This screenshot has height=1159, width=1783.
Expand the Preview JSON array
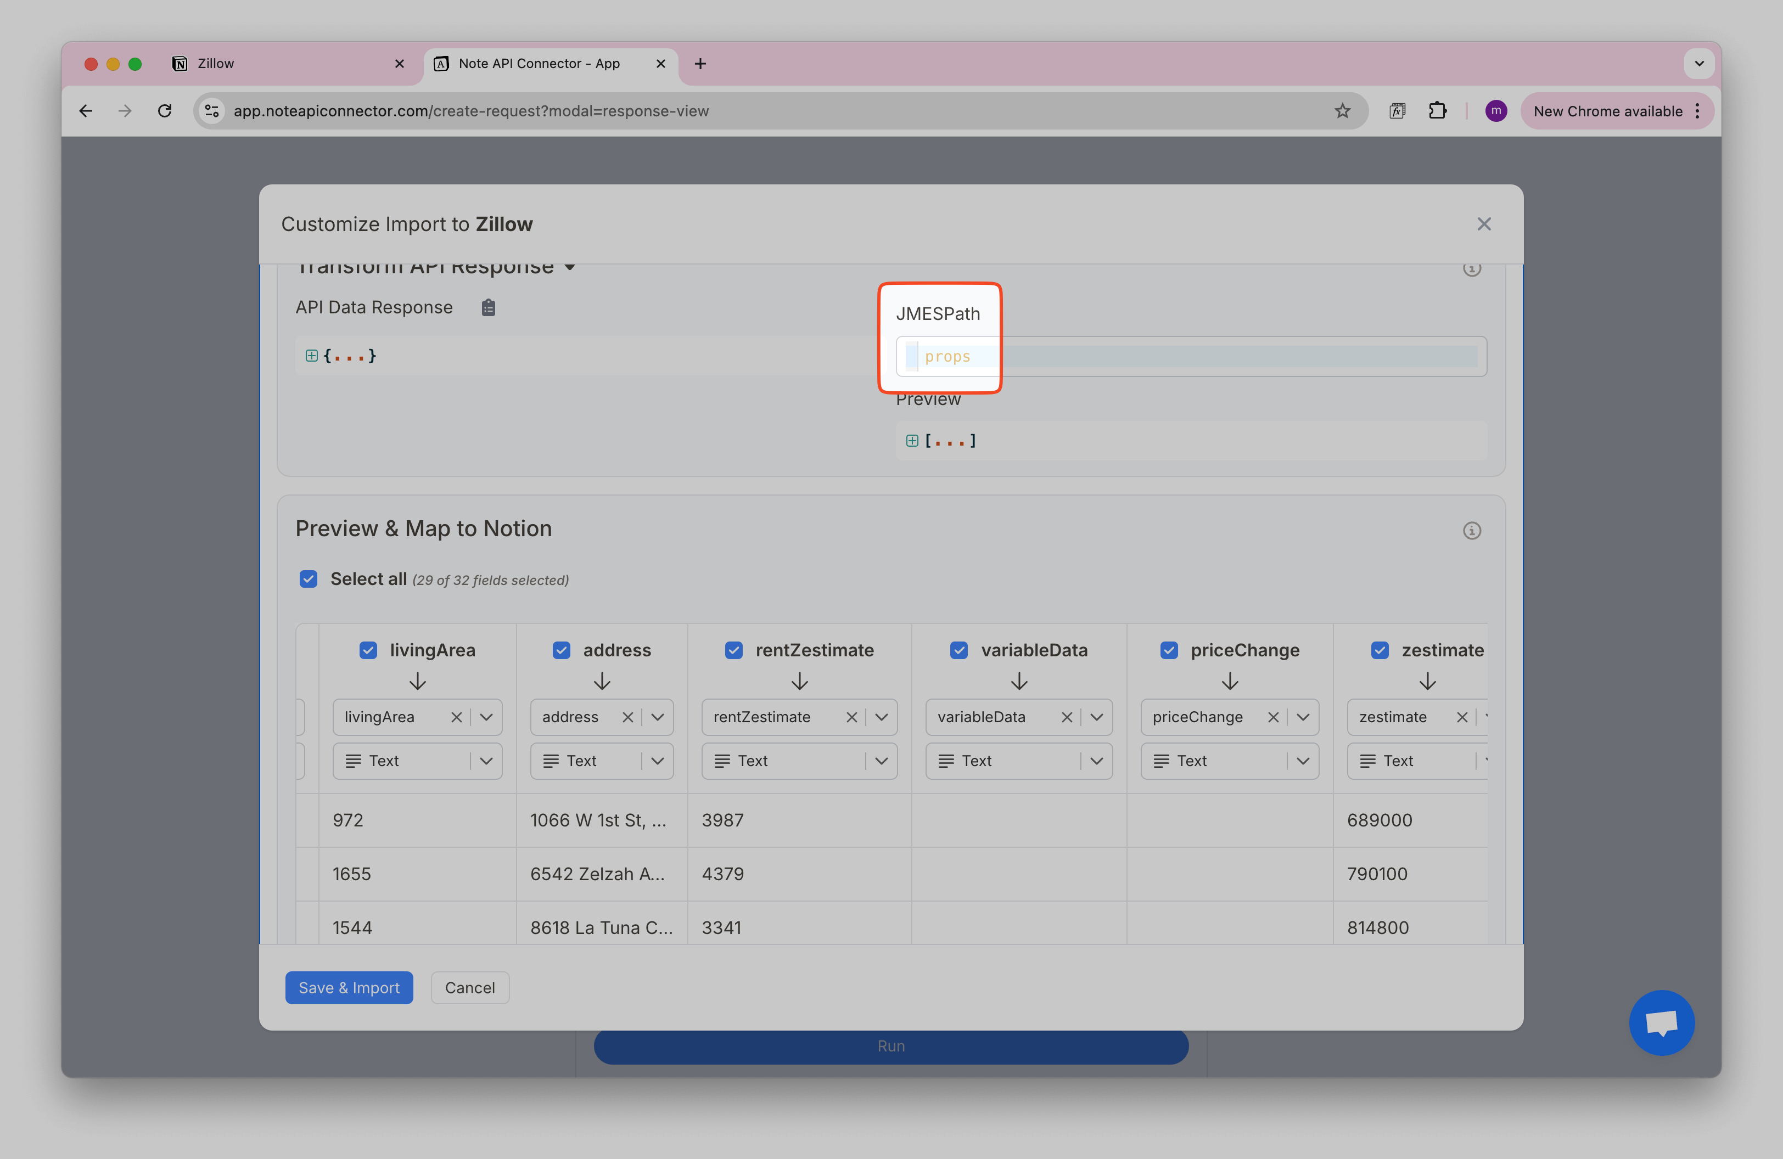coord(912,441)
